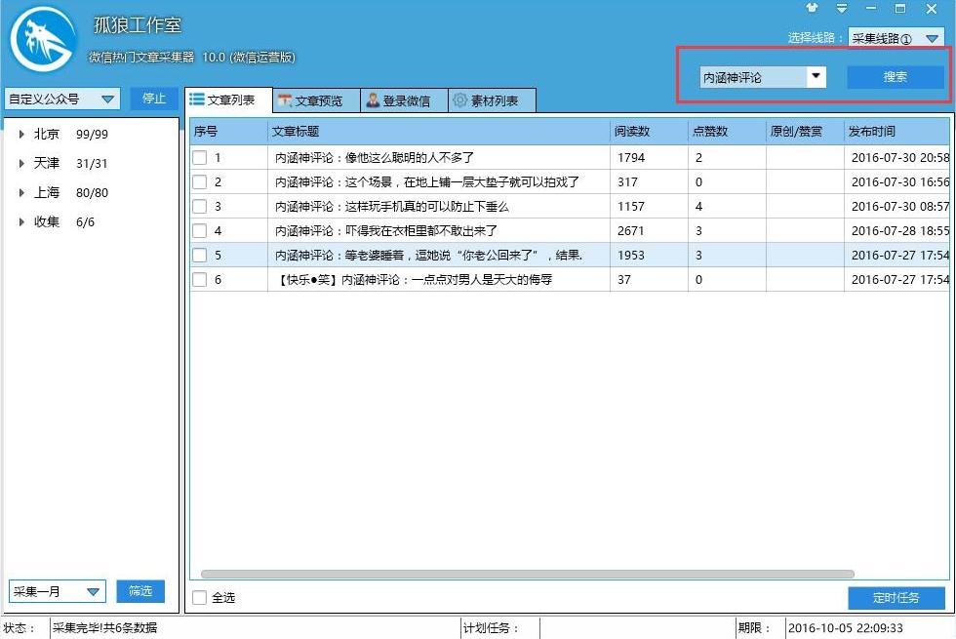Click the 计划任务 status field
This screenshot has height=639, width=956.
point(638,628)
